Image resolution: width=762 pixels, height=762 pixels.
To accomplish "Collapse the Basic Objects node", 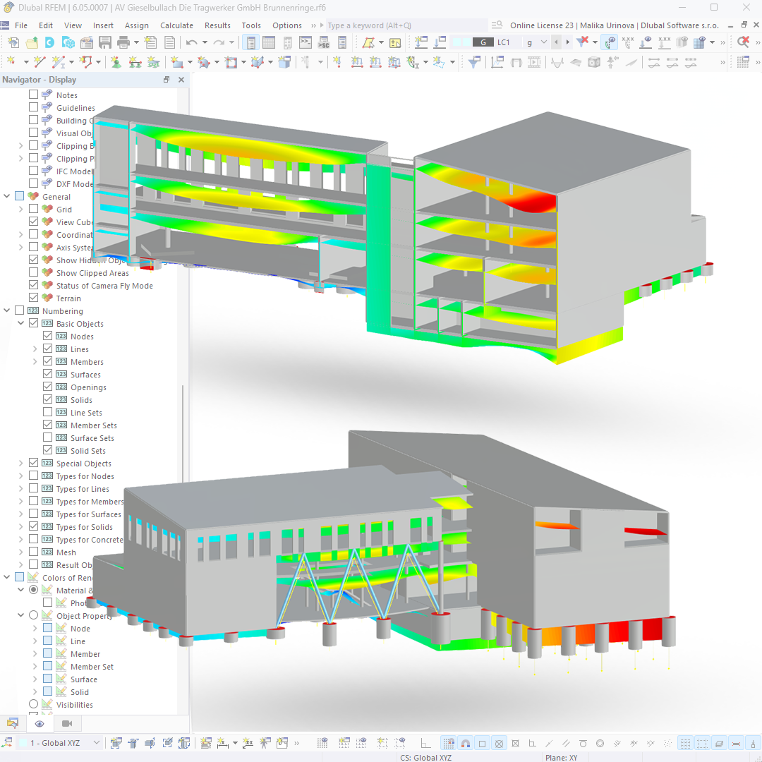I will point(21,323).
